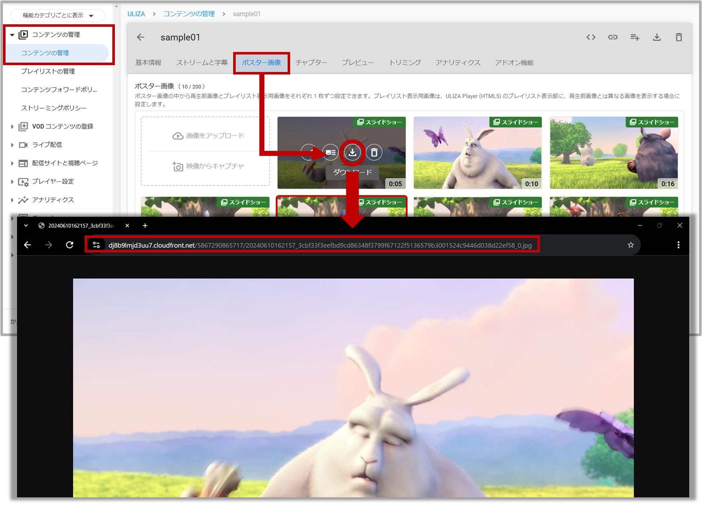702x505 pixels.
Task: Click site info icon in address bar
Action: 96,245
